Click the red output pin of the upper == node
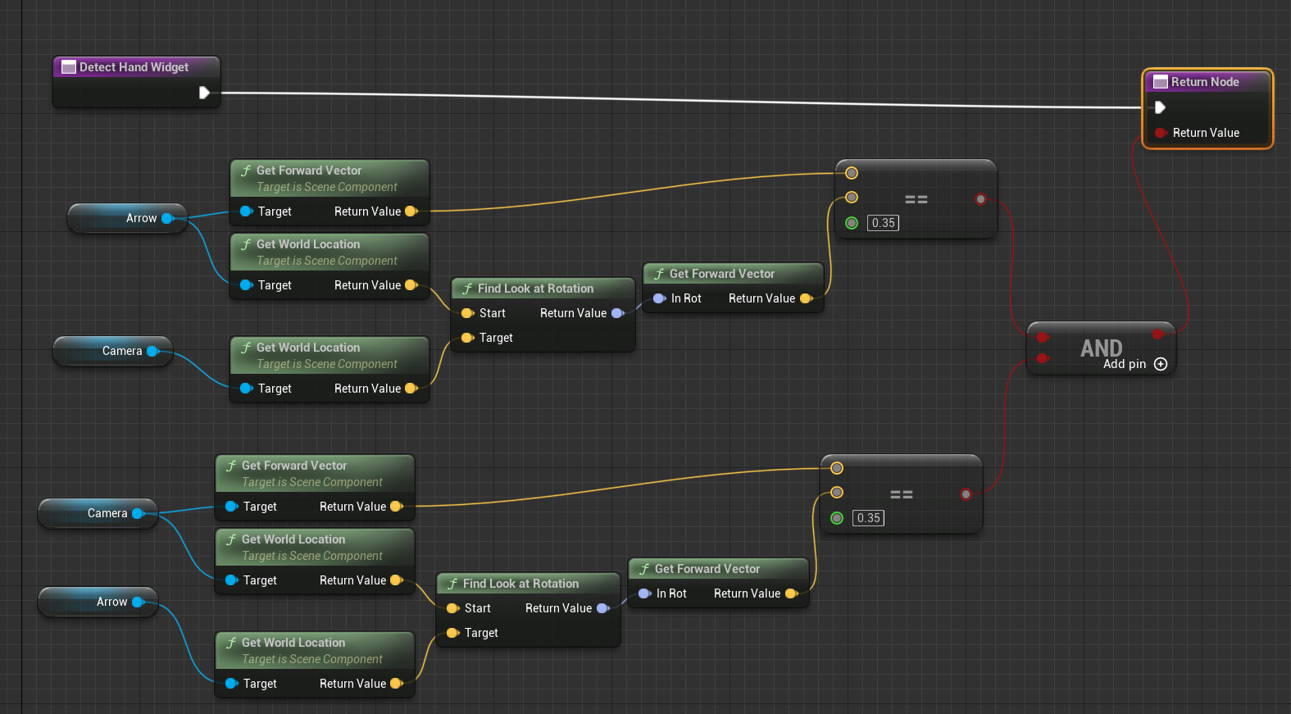 click(x=980, y=199)
